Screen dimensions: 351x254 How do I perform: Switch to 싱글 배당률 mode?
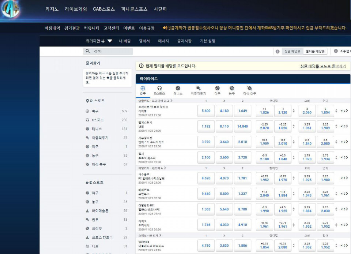pyautogui.click(x=292, y=51)
